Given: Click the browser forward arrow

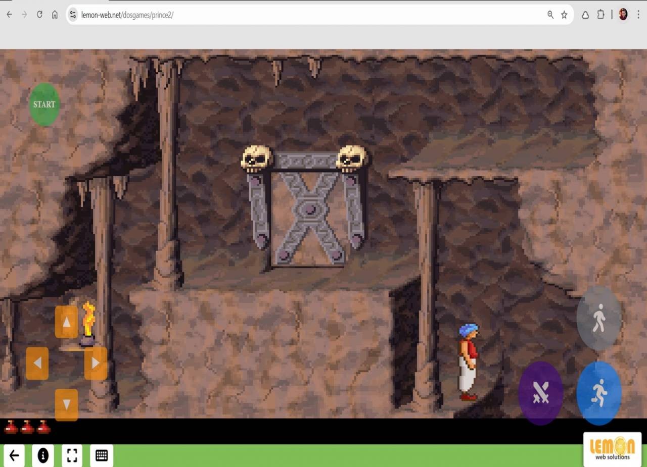Looking at the screenshot, I should [x=24, y=15].
